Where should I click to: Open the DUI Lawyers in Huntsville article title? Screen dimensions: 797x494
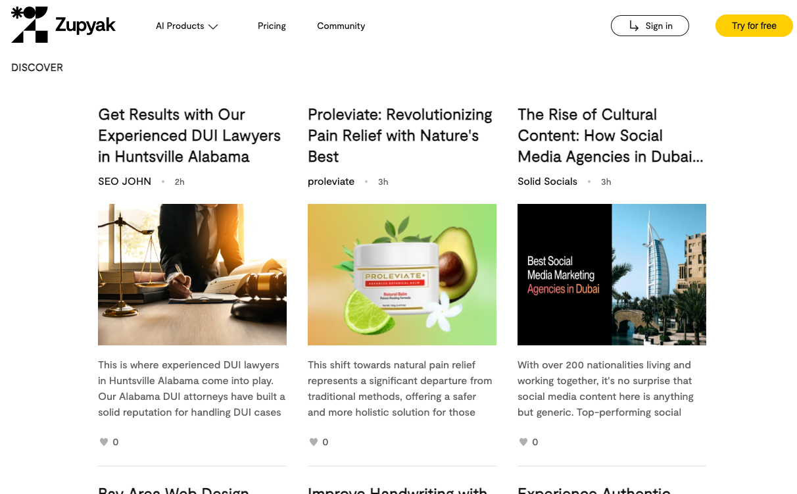point(189,136)
